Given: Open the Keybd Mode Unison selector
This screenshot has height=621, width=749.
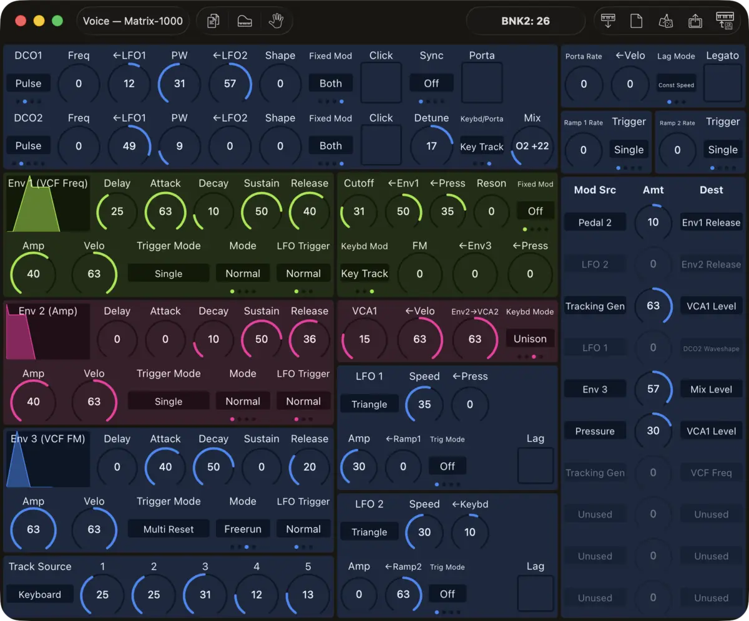Looking at the screenshot, I should [x=530, y=339].
